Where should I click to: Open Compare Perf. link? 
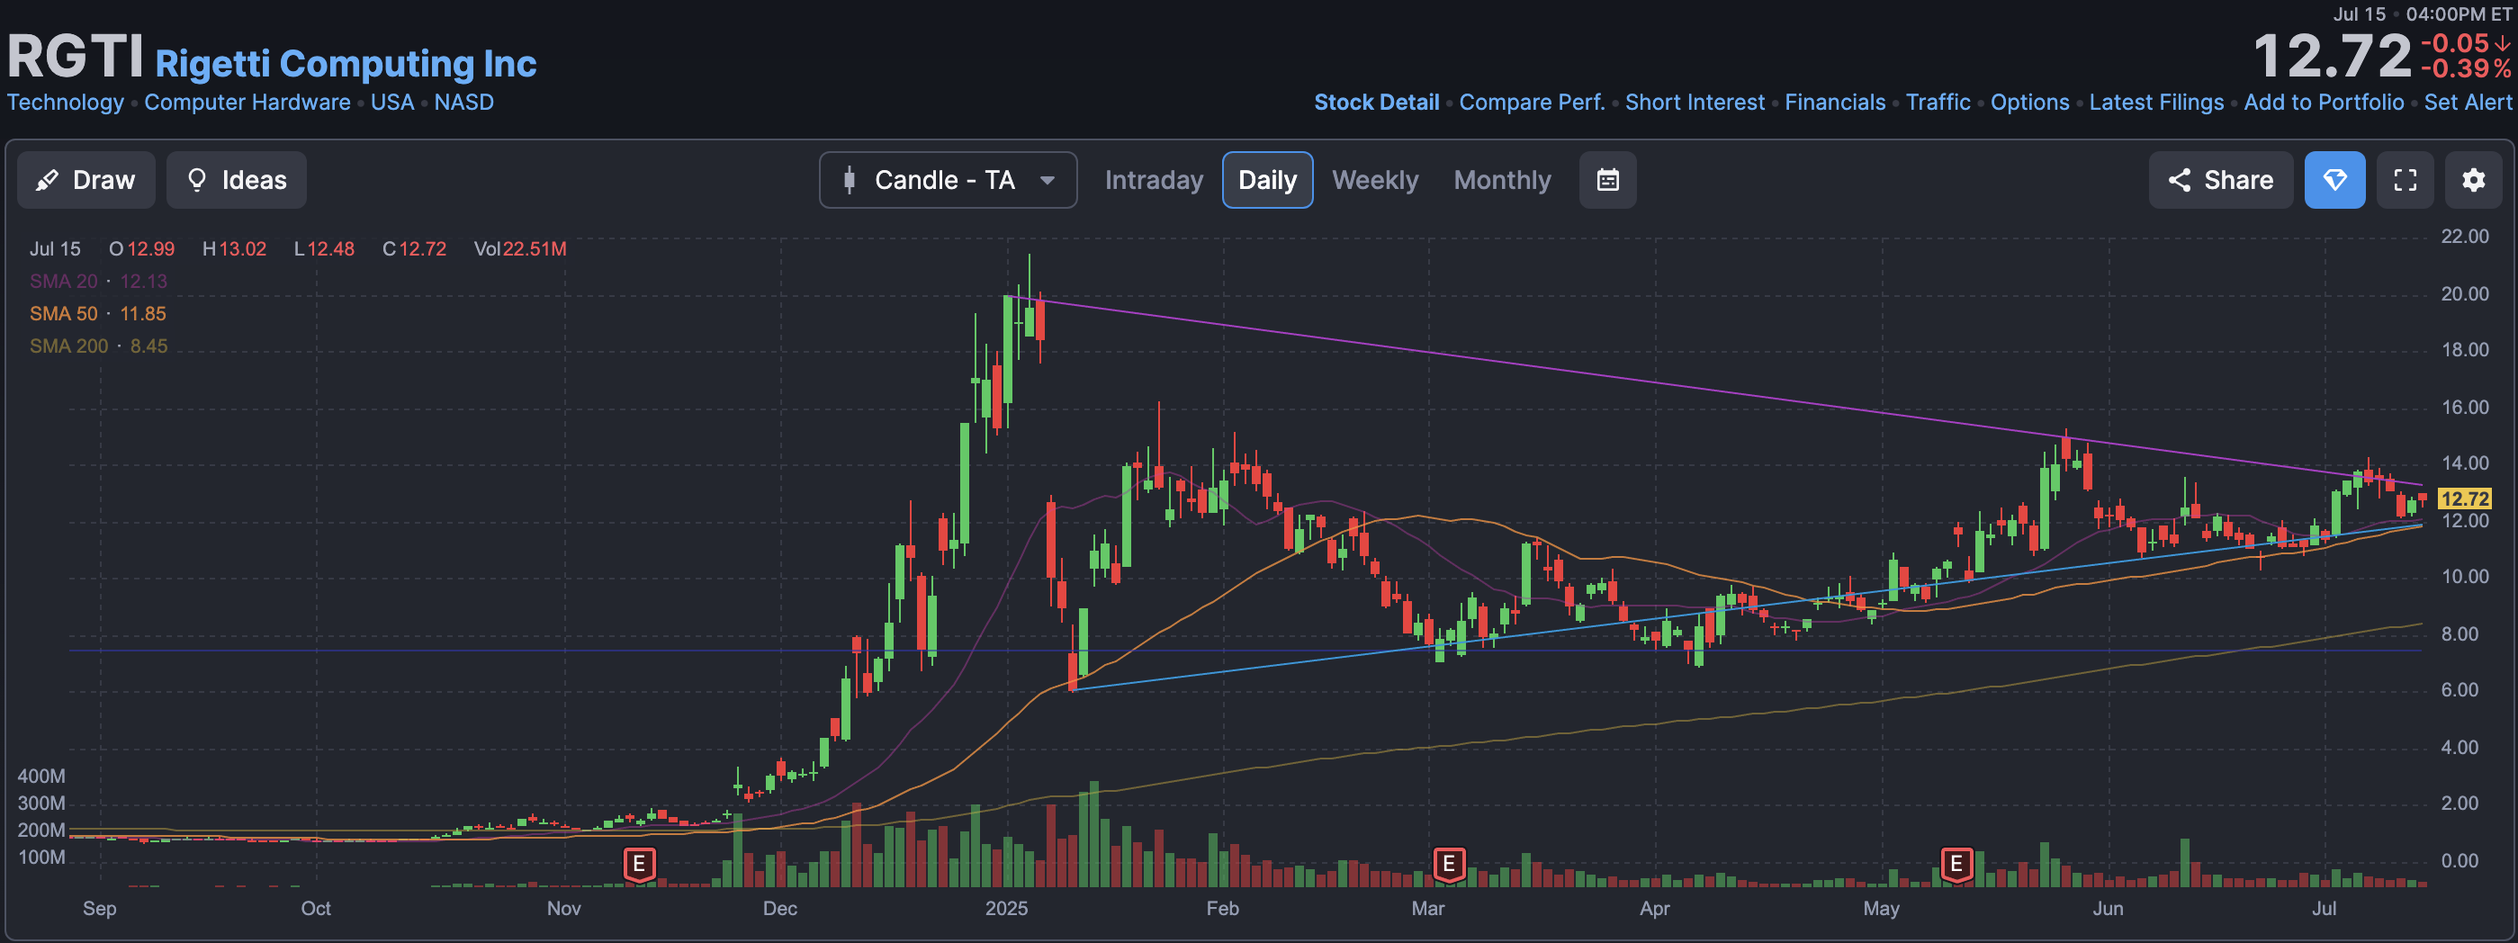(1532, 102)
